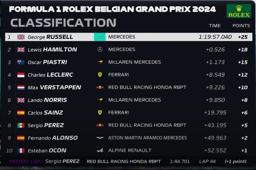Select the highlighted George Russell row
This screenshot has width=256, height=170.
[129, 37]
